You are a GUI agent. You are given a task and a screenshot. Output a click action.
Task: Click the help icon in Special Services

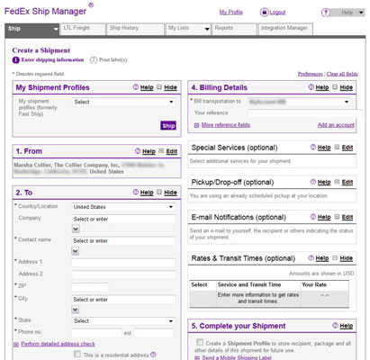coord(313,147)
